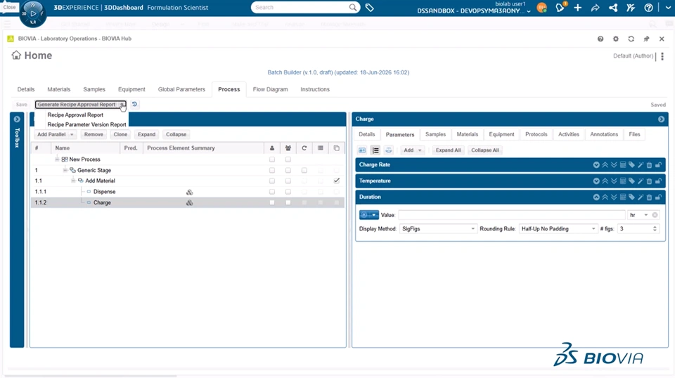Expand the Toolbox side panel

tap(17, 119)
